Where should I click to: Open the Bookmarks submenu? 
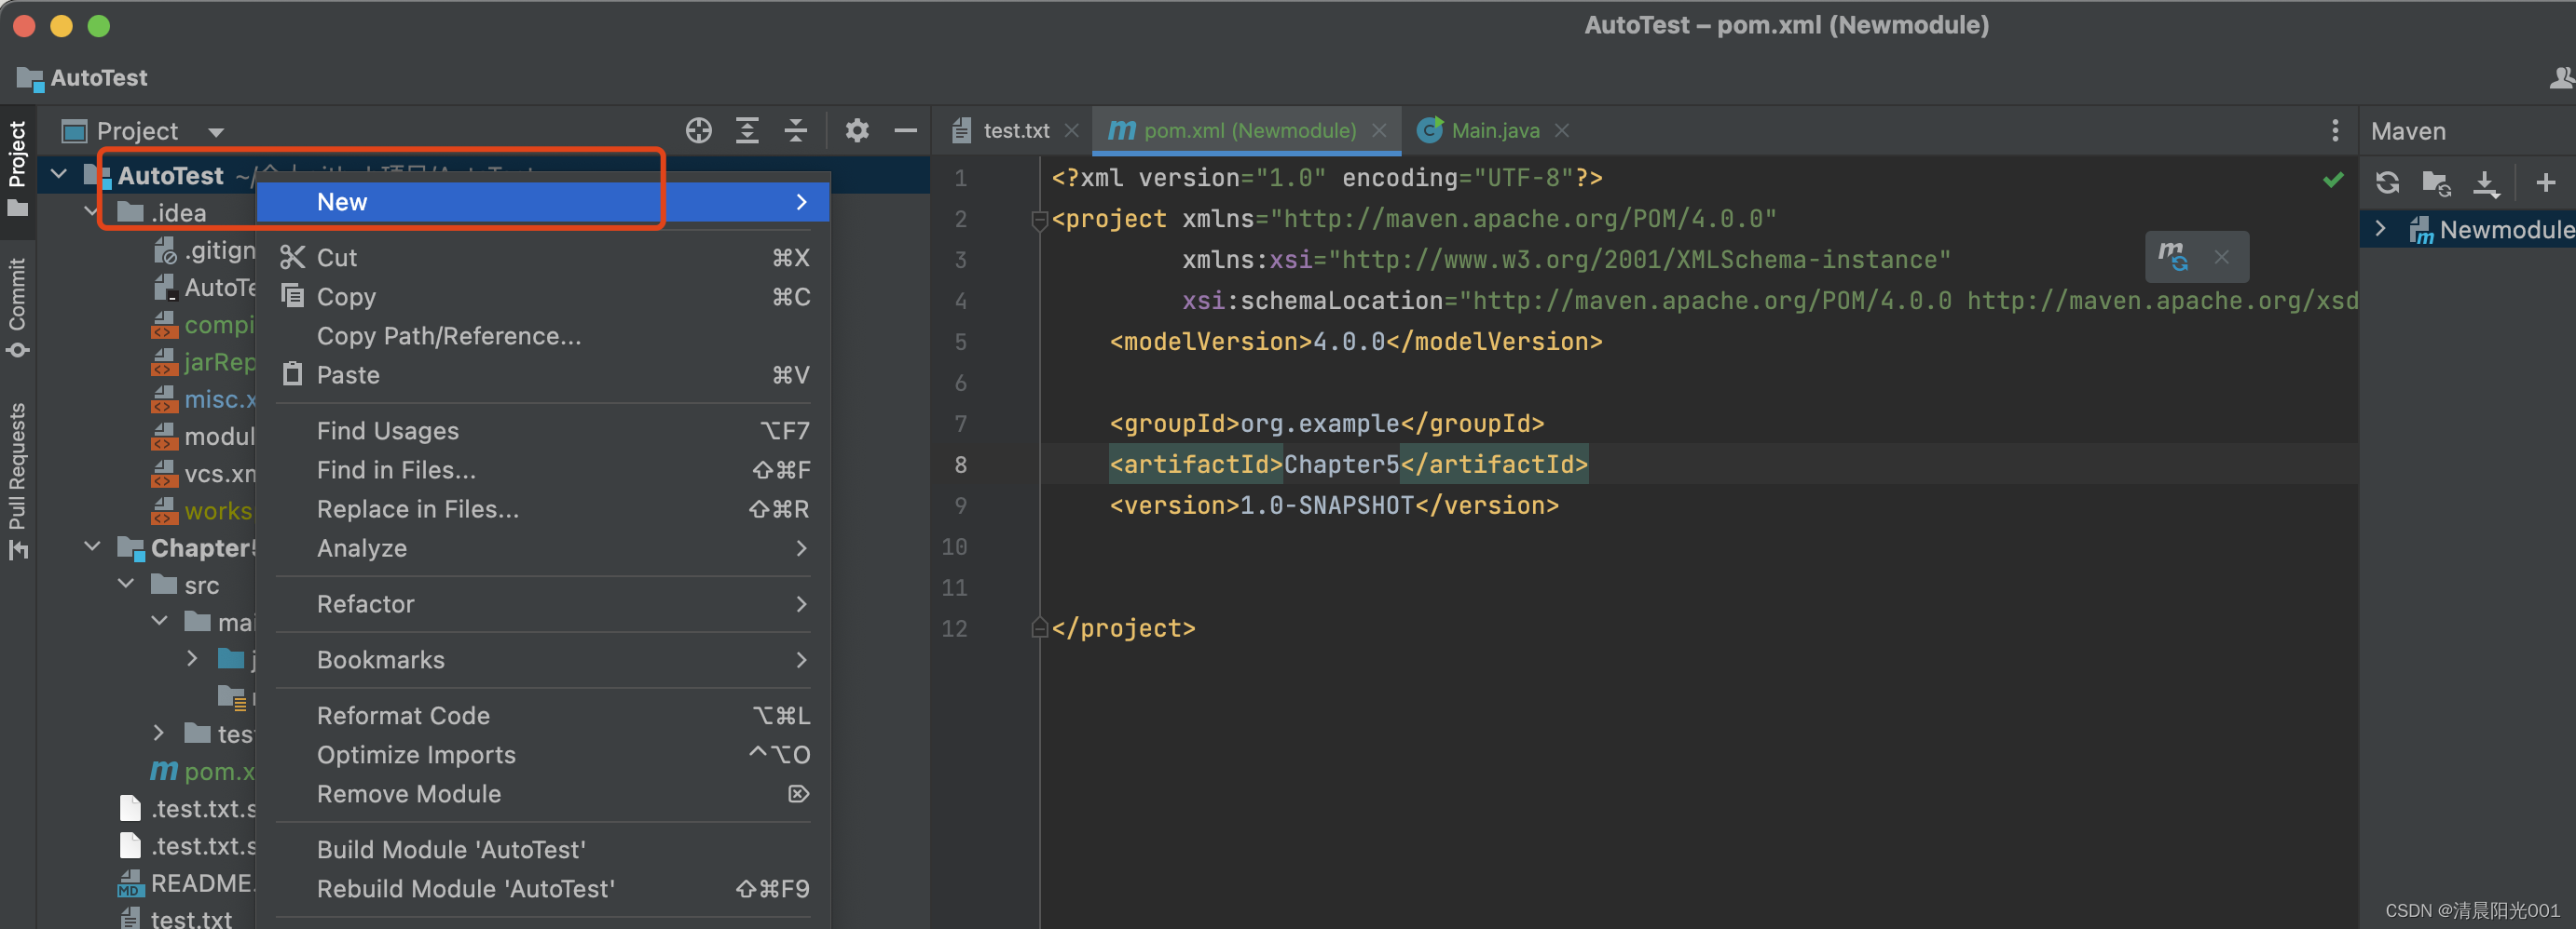tap(543, 659)
